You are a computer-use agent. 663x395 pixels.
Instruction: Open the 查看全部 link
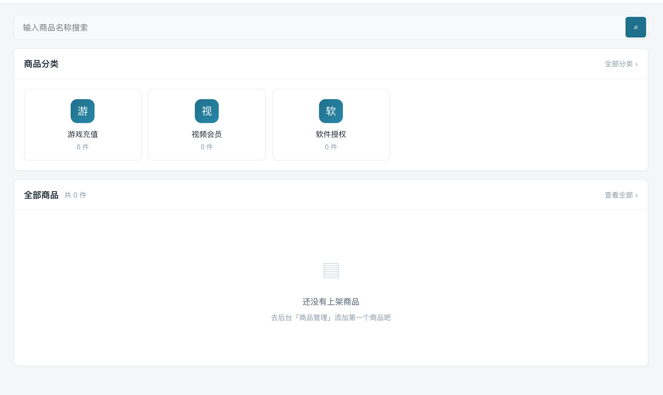[621, 195]
